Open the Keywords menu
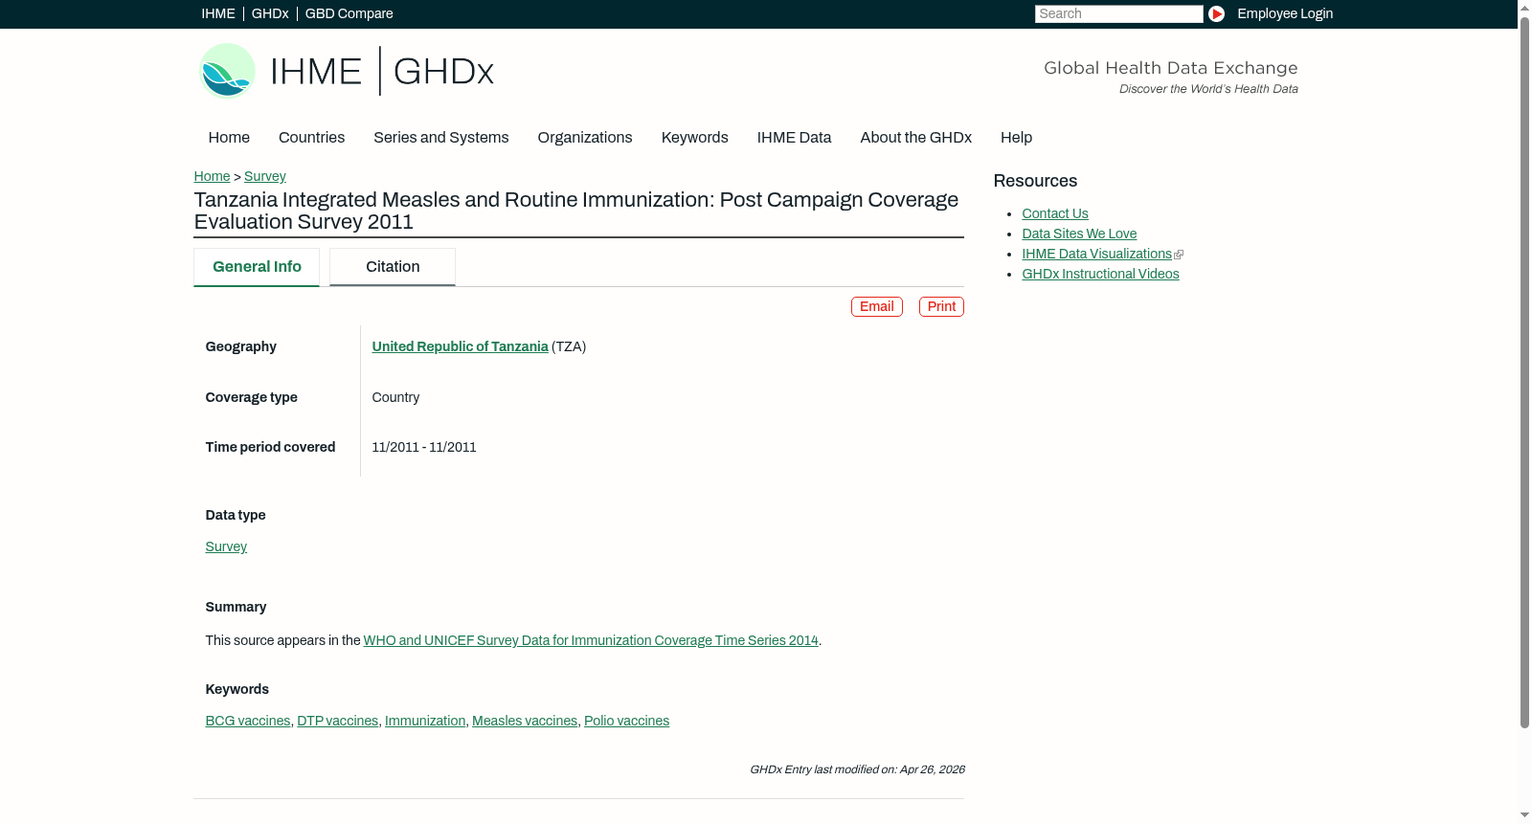 [695, 138]
